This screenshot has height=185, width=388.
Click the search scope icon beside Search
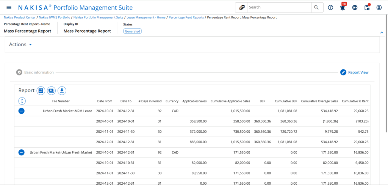242,8
